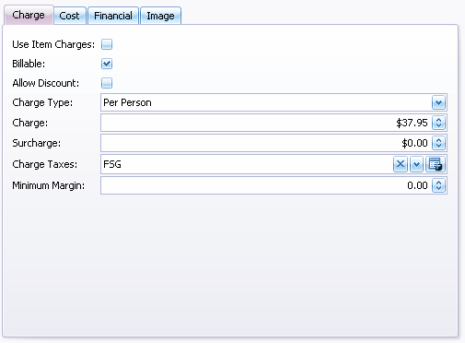
Task: Go to the Image tab
Action: [160, 16]
